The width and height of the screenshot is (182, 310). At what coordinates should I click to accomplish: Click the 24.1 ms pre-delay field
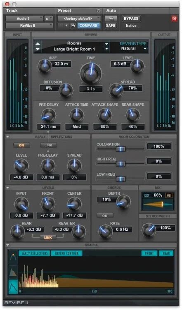[x=49, y=126]
